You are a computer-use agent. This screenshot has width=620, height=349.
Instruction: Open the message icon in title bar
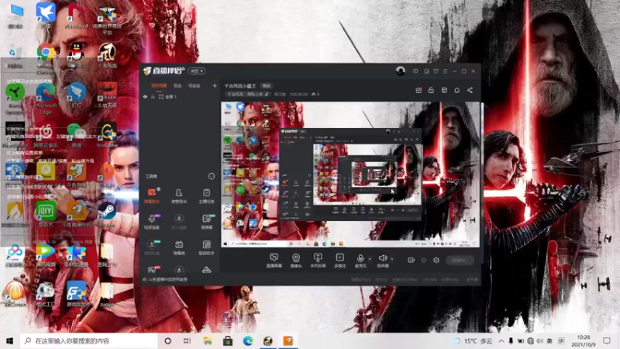click(x=415, y=71)
